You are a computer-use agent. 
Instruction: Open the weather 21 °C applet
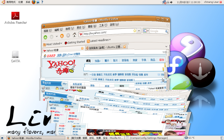coord(190,138)
